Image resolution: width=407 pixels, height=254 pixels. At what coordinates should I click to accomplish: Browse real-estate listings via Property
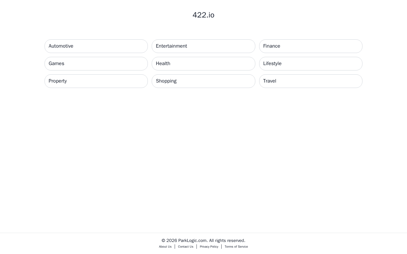click(96, 81)
